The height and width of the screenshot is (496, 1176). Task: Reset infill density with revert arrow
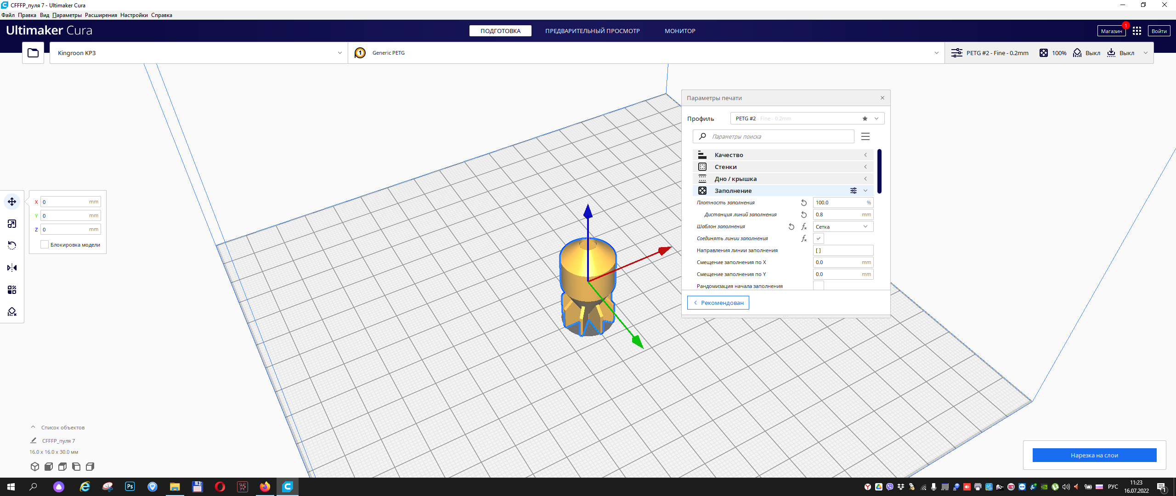[804, 203]
